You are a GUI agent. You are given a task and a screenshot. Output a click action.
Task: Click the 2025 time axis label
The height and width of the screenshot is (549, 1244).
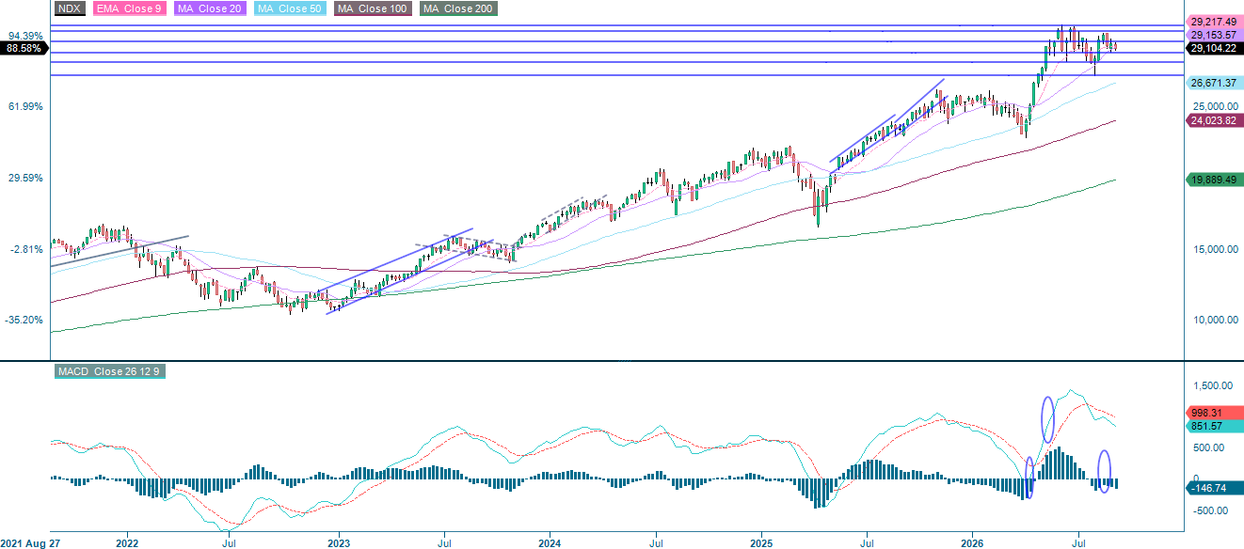point(761,542)
